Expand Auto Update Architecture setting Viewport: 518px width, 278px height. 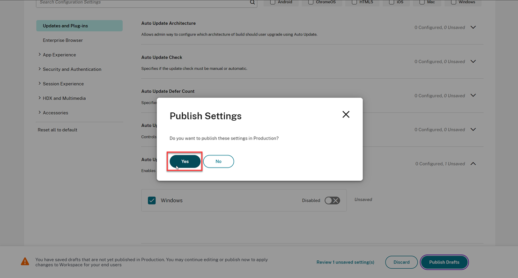473,27
